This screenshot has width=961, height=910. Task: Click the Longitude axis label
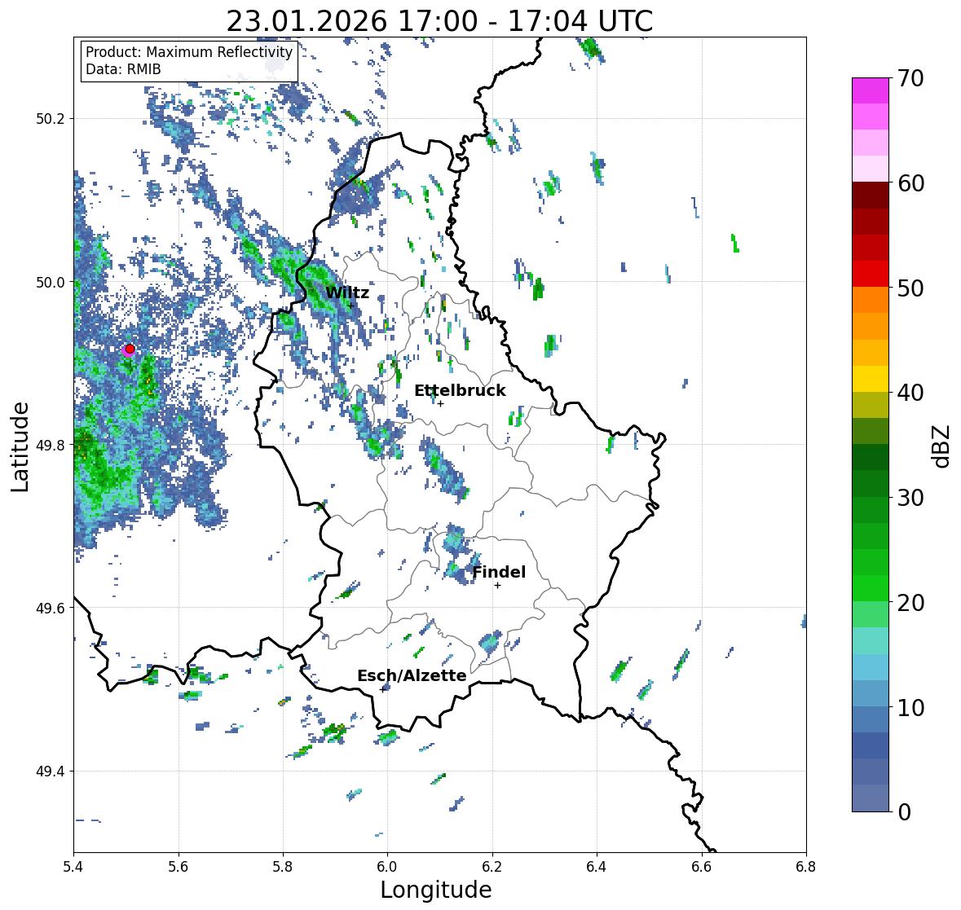[436, 890]
